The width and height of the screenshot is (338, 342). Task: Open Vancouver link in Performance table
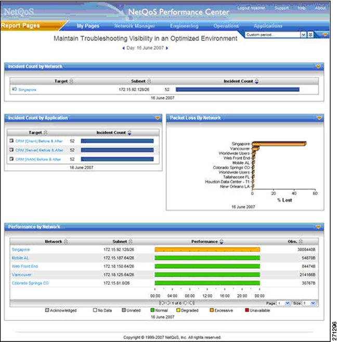[22, 274]
